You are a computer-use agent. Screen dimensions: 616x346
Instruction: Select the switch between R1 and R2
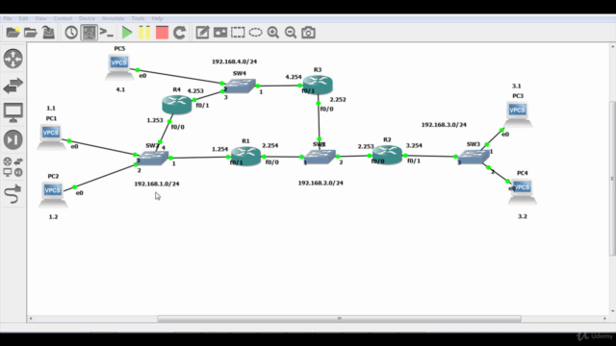pos(321,157)
